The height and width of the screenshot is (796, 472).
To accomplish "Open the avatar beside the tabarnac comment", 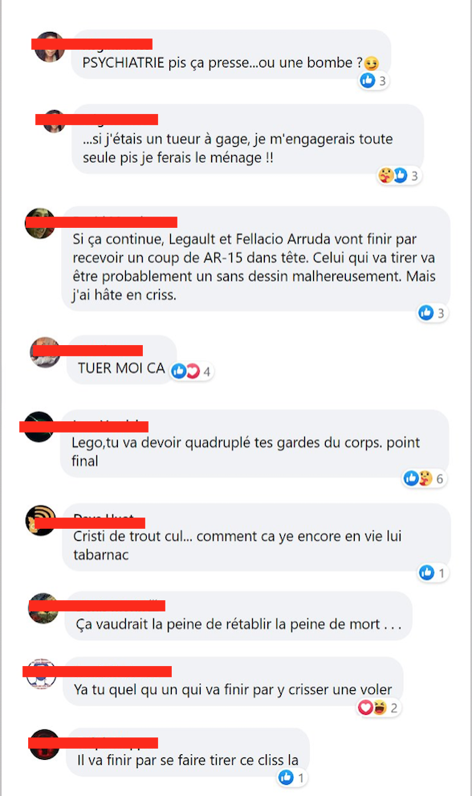I will click(x=41, y=520).
